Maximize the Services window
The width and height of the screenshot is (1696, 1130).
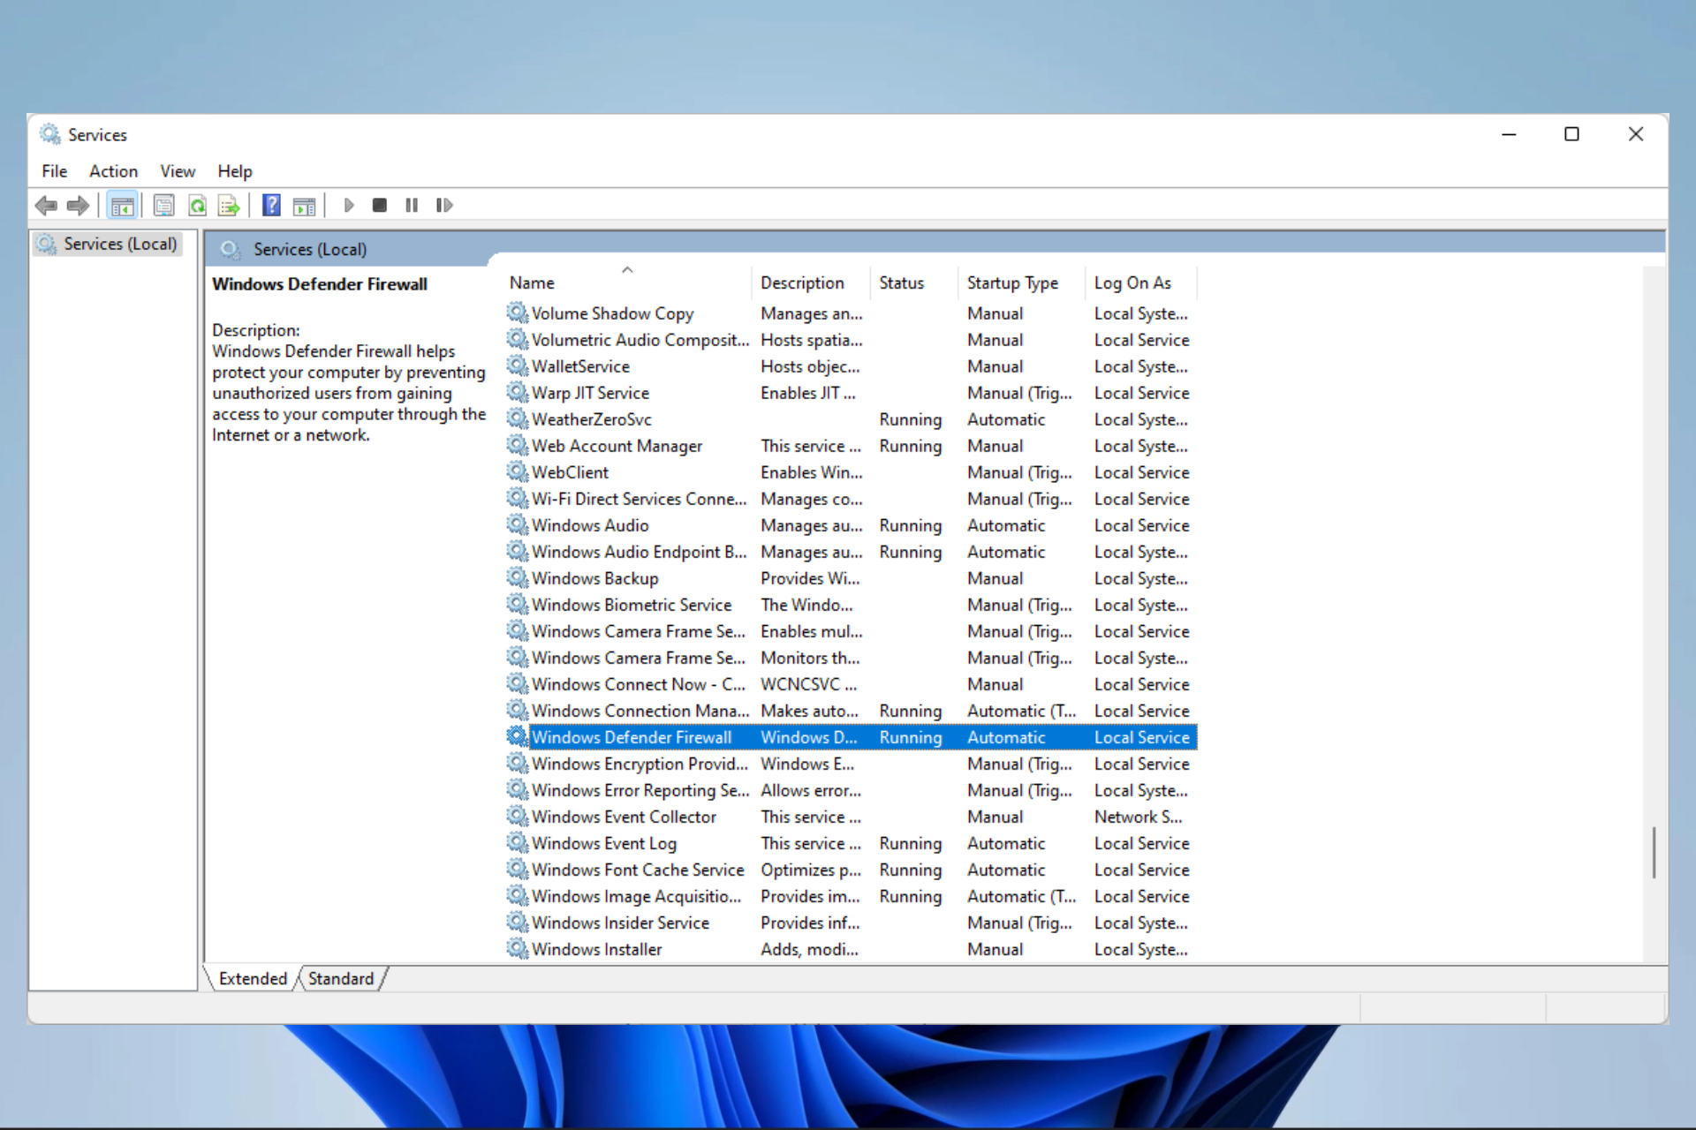pyautogui.click(x=1571, y=134)
